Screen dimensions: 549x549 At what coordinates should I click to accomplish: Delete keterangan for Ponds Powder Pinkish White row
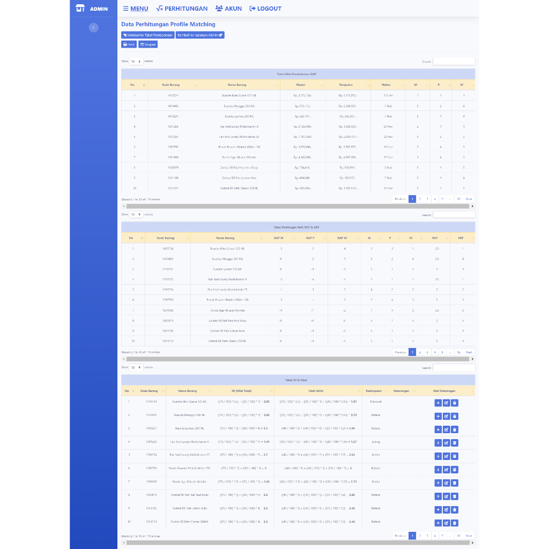coord(455,470)
